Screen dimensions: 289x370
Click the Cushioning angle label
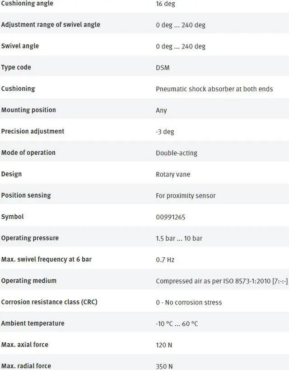[x=27, y=4]
